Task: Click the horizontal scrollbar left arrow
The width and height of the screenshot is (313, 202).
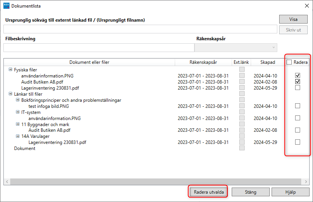Action: [x=7, y=181]
